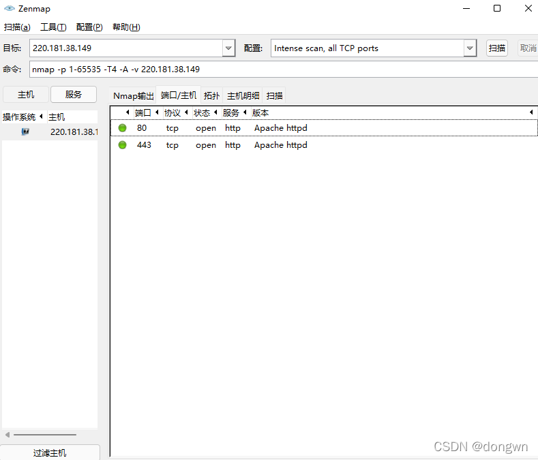The width and height of the screenshot is (538, 460).
Task: Close the Zenmap window
Action: tap(528, 9)
